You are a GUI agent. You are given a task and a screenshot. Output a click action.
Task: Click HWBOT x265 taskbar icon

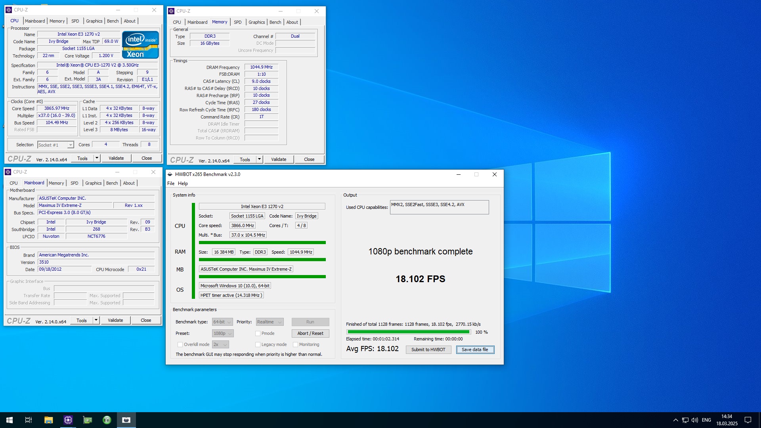point(126,420)
